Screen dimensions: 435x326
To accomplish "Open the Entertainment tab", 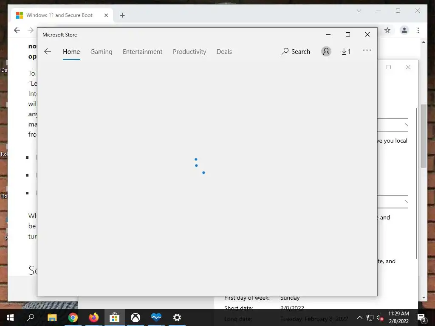I will 143,52.
